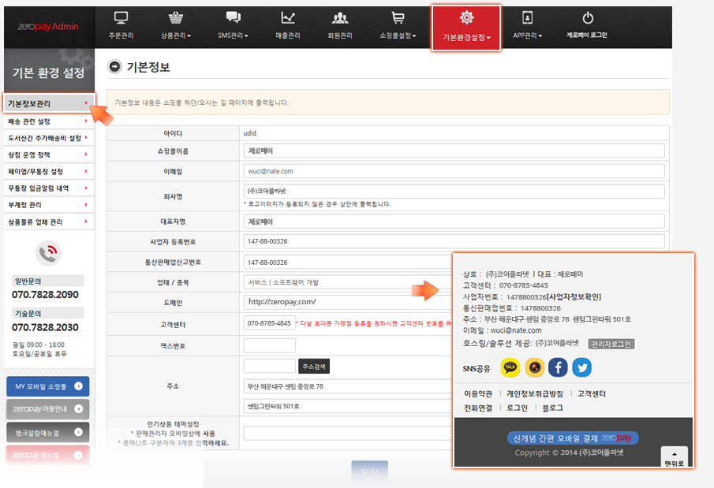Screen dimensions: 714x488
Task: Open the 블로그 footer link
Action: click(552, 408)
